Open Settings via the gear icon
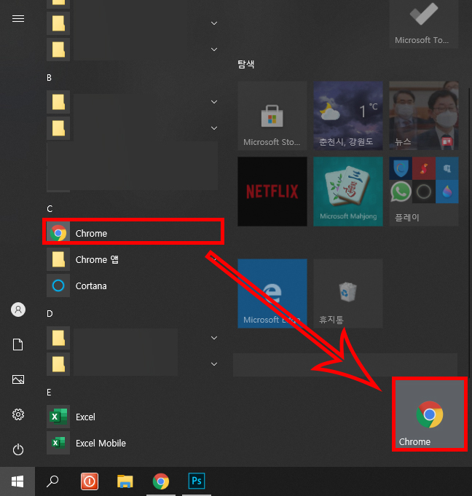 [18, 414]
